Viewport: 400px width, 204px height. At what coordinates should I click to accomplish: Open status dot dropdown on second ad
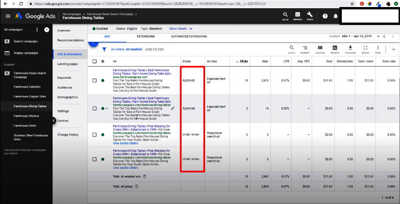(x=107, y=109)
